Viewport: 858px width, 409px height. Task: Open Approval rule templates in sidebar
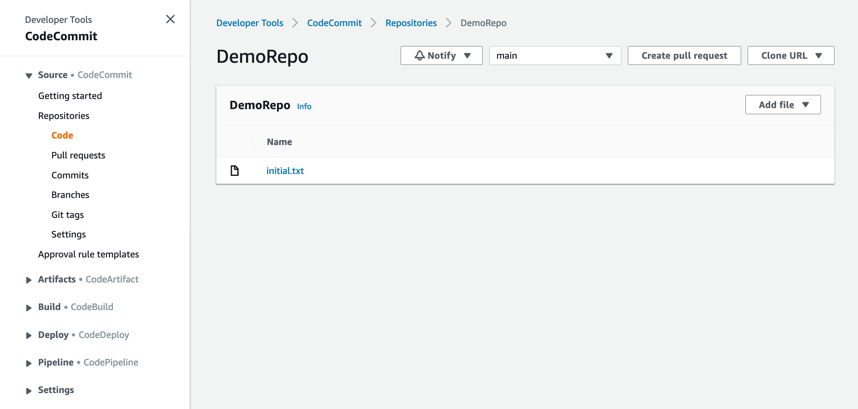(x=88, y=254)
